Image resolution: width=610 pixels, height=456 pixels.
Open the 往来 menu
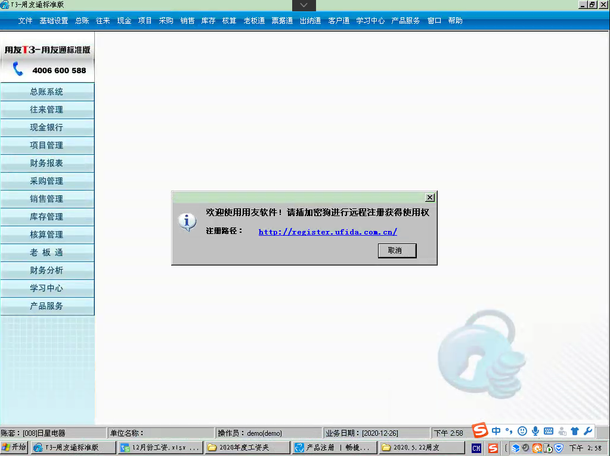click(103, 21)
